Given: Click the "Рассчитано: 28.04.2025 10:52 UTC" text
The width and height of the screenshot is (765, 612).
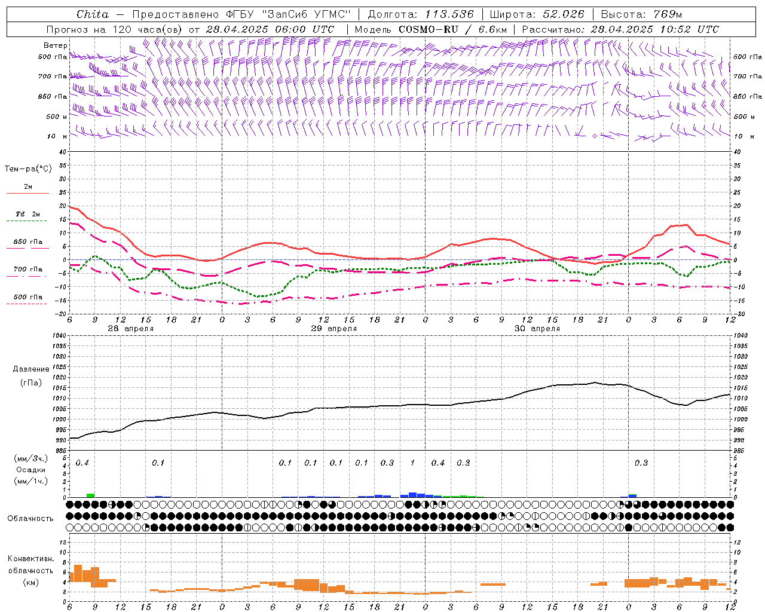Looking at the screenshot, I should tap(620, 29).
